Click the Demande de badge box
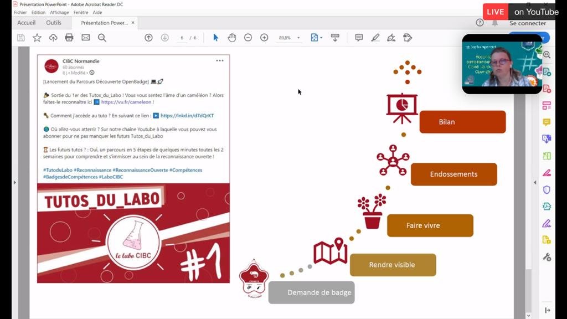Image resolution: width=567 pixels, height=319 pixels. tap(311, 292)
